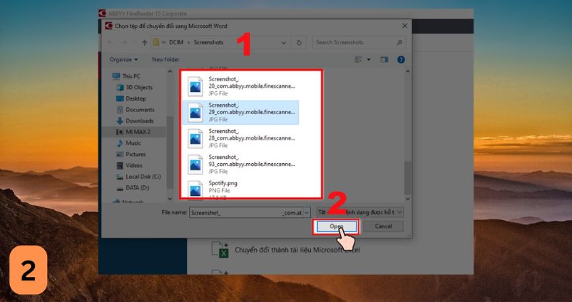Open the Downloads folder in sidebar
This screenshot has width=572, height=302.
point(139,121)
